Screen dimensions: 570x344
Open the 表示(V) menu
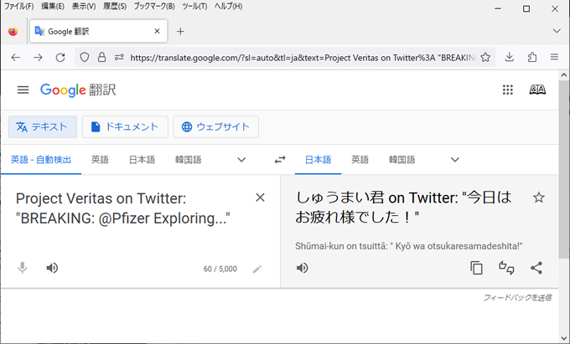(84, 6)
